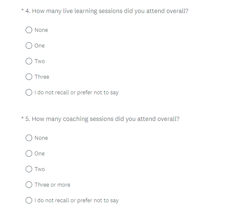Viewport: 228px width, 211px height.
Task: Click the 'None' label text under question 4
Action: tap(41, 30)
